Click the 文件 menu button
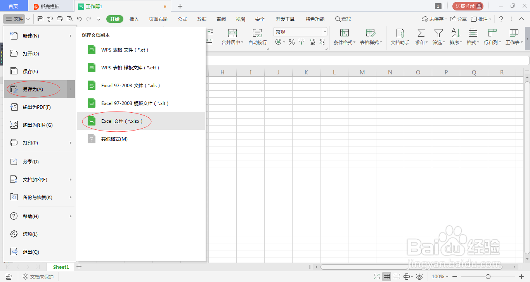The image size is (530, 282). [15, 19]
